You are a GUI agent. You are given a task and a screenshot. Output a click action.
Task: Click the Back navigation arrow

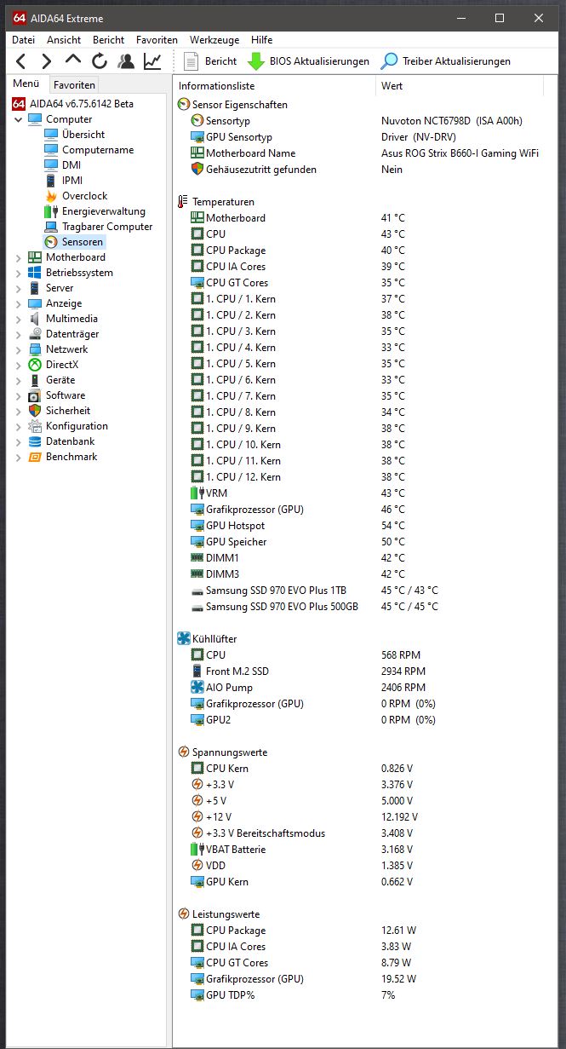coord(21,61)
